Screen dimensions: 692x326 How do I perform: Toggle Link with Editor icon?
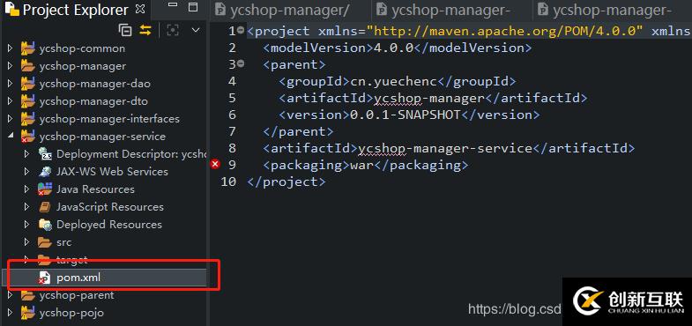click(145, 30)
